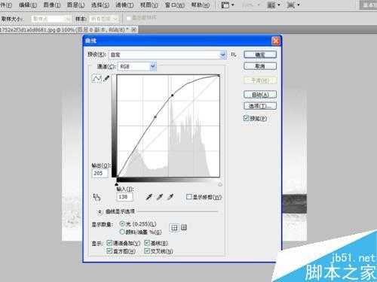The height and width of the screenshot is (282, 377).
Task: Select 颜料/油墨 %(G) radio button
Action: (x=122, y=232)
